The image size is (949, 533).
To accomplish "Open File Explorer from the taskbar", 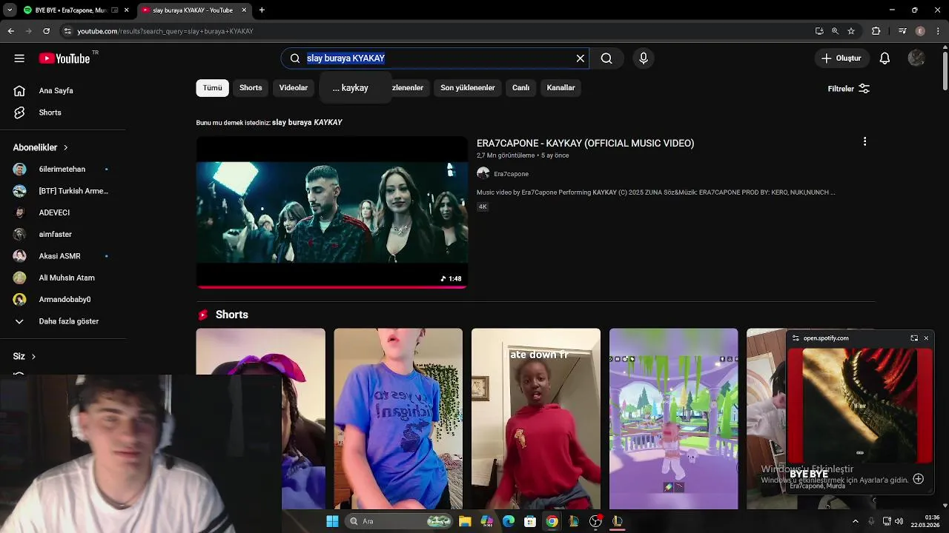I will click(x=465, y=521).
